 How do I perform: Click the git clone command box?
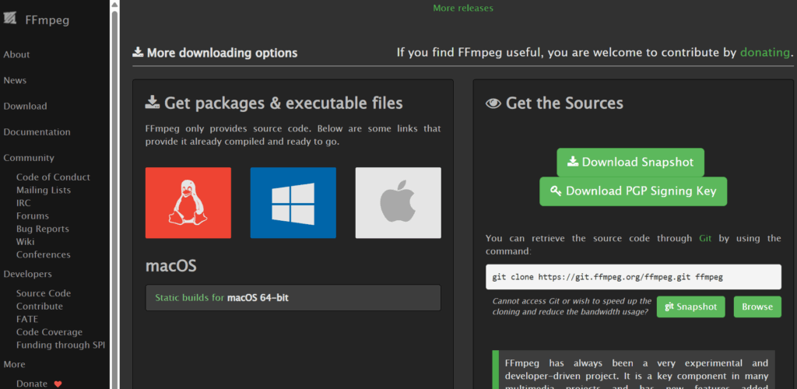pyautogui.click(x=634, y=277)
